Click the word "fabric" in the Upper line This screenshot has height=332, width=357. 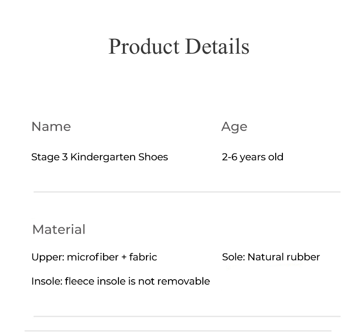[x=143, y=257]
